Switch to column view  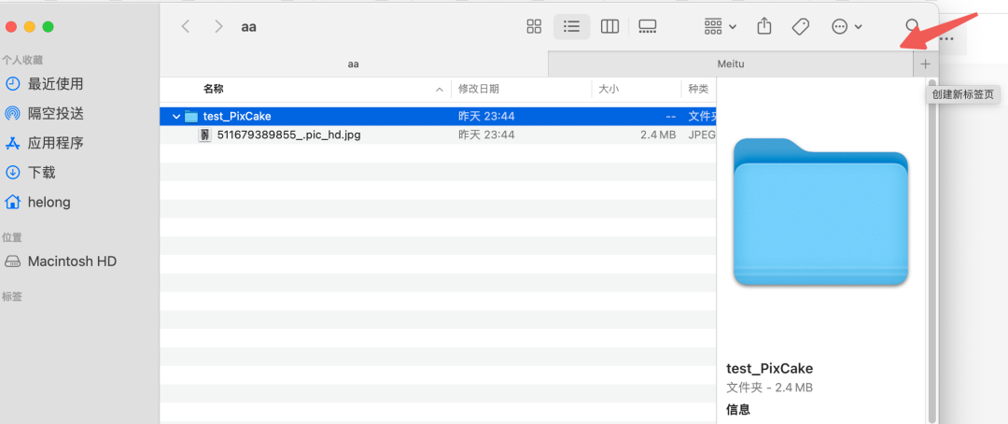pos(609,27)
